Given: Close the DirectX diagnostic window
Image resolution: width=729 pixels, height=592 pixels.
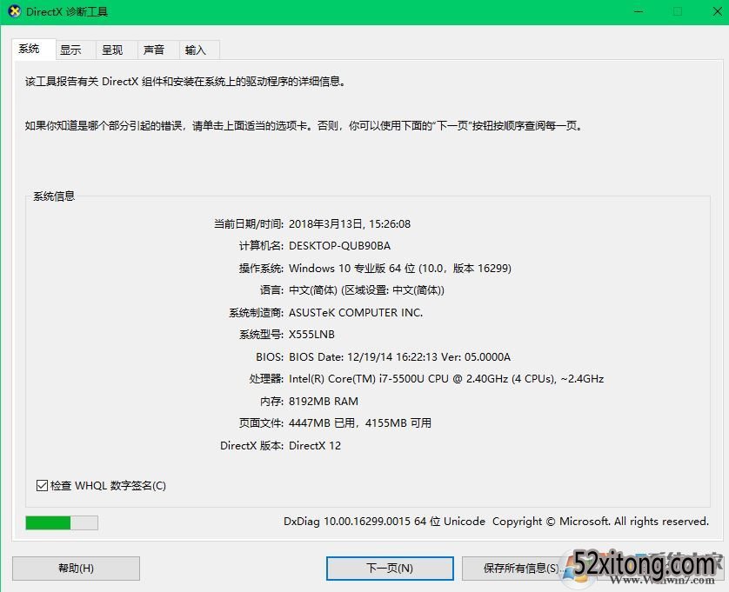Looking at the screenshot, I should [x=718, y=11].
